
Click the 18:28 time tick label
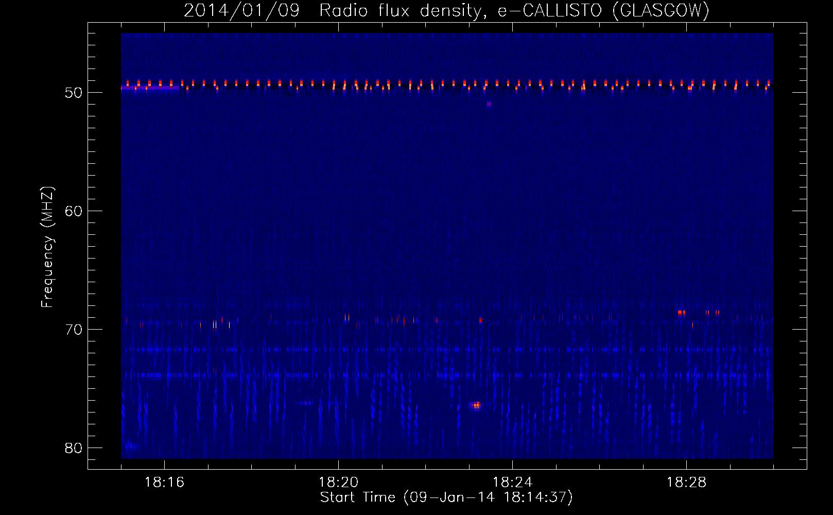coord(686,483)
